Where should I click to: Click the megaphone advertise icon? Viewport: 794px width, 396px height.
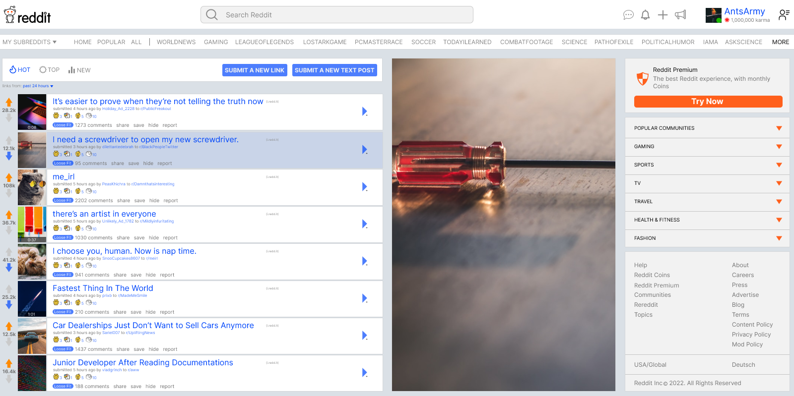(x=680, y=15)
